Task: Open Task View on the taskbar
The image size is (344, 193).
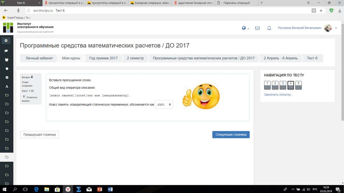Action: (25, 189)
